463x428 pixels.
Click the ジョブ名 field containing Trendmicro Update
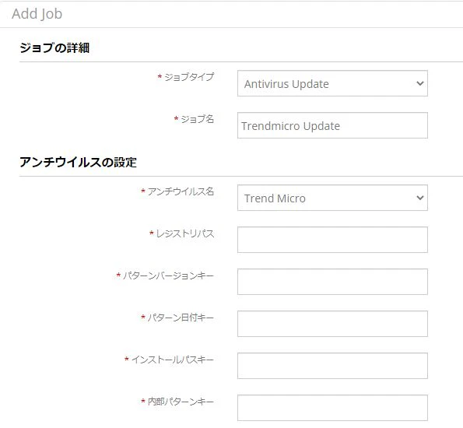click(332, 125)
